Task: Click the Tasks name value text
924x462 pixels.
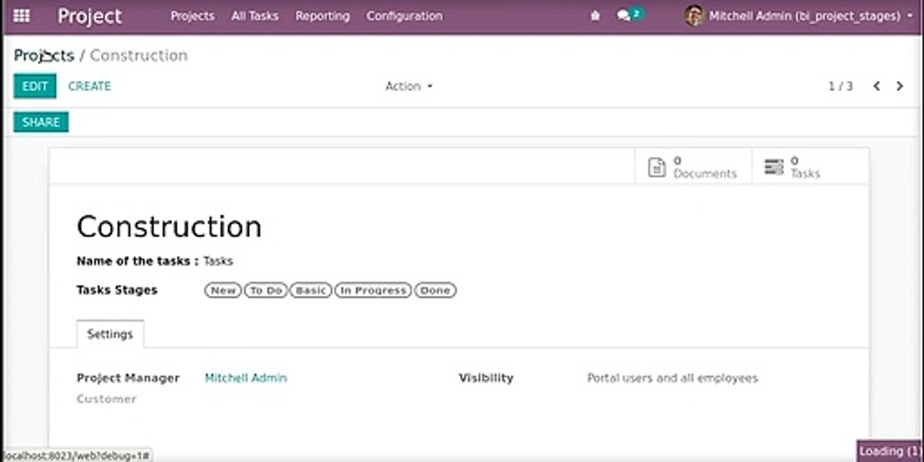Action: 218,261
